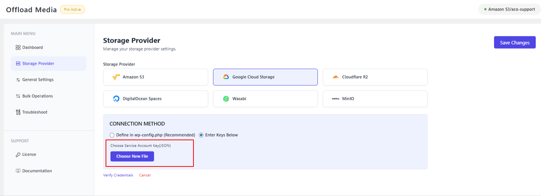Viewport: 541px width, 196px height.
Task: Click the Verify Credentials link
Action: tap(118, 175)
